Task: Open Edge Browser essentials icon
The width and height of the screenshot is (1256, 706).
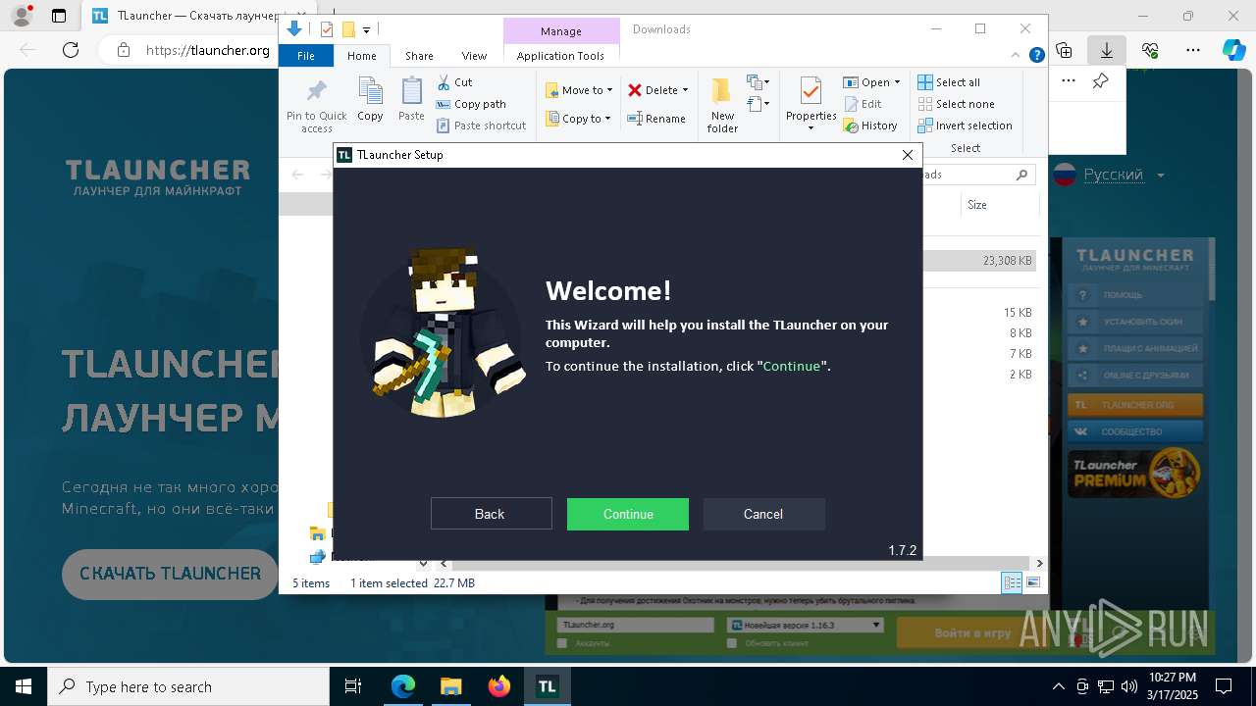Action: point(1150,50)
